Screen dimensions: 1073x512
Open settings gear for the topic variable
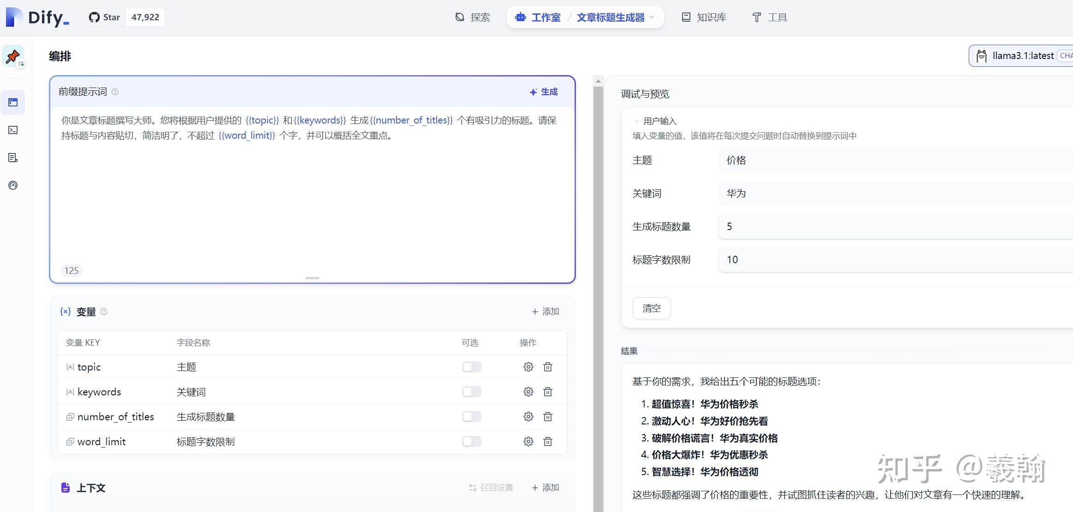tap(528, 367)
